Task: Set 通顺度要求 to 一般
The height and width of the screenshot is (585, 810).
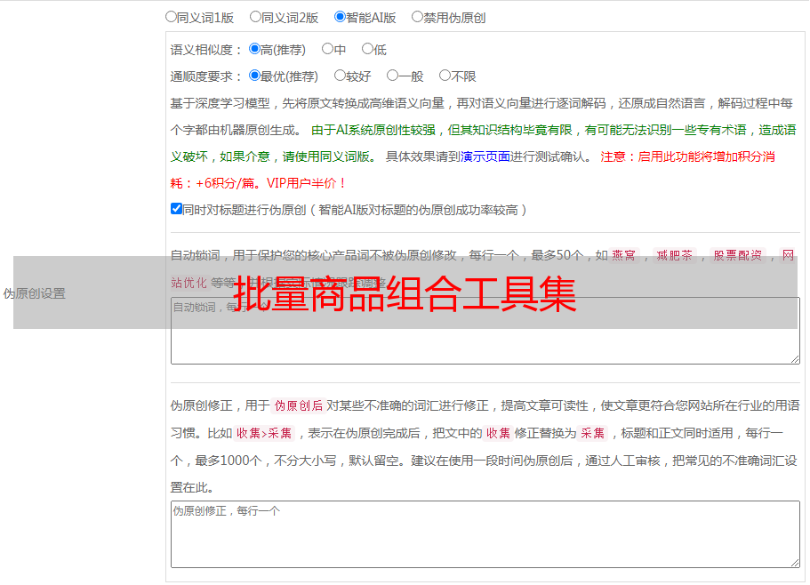Action: (x=393, y=76)
